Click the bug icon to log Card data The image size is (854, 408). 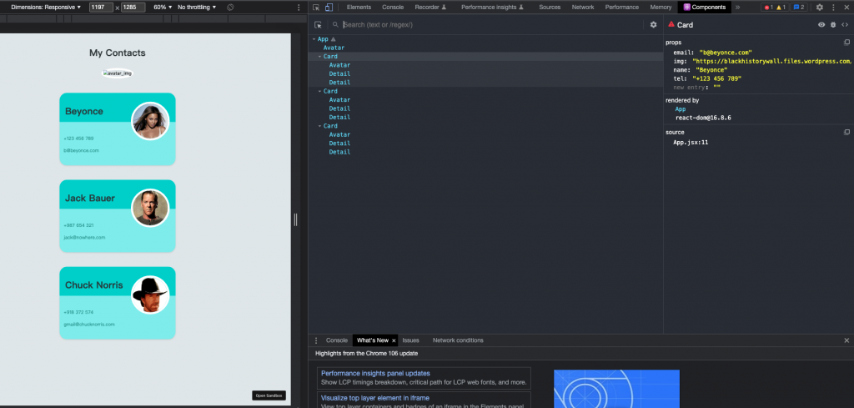pos(833,24)
